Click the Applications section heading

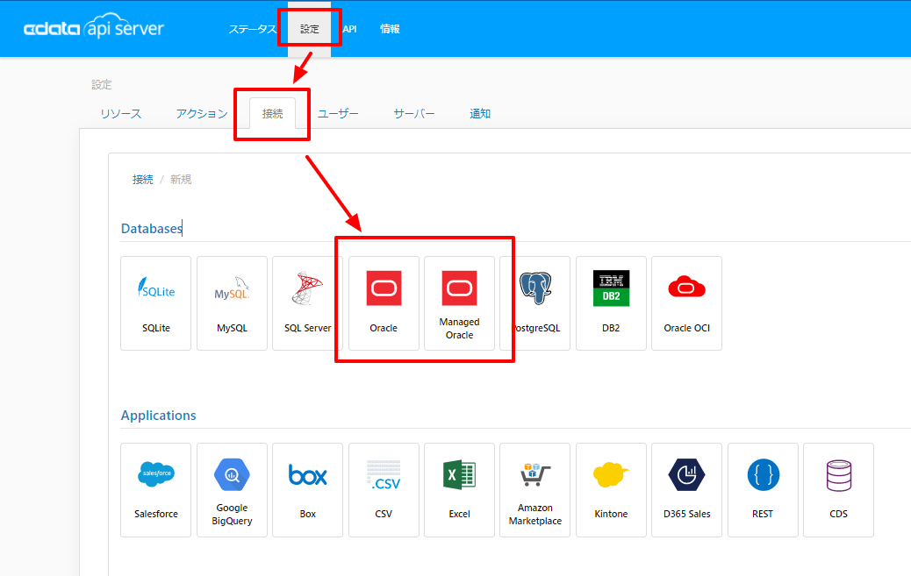tap(159, 416)
